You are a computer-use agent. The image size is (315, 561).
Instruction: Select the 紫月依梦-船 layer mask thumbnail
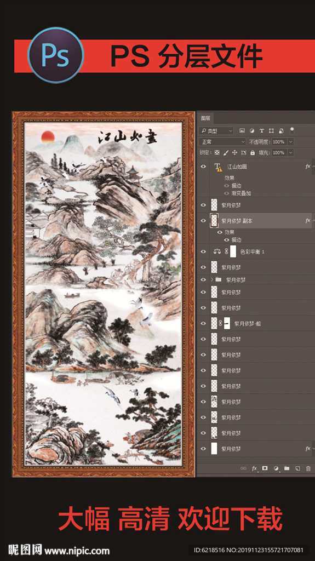tap(227, 323)
